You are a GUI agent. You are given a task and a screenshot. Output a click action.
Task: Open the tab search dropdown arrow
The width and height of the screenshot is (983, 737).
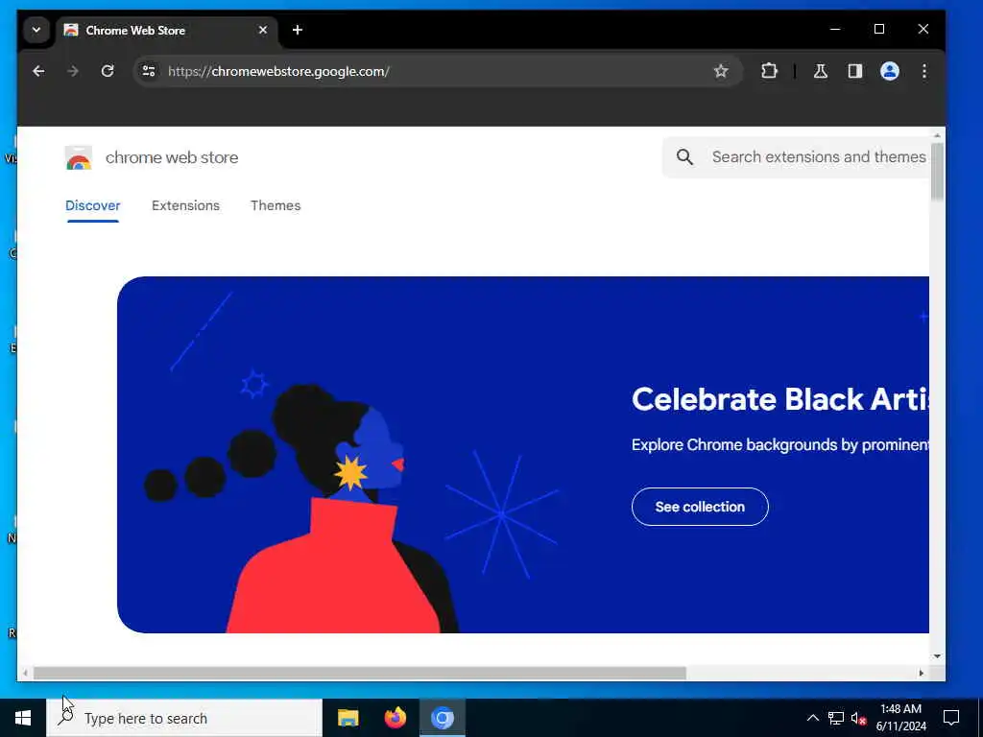click(x=36, y=30)
